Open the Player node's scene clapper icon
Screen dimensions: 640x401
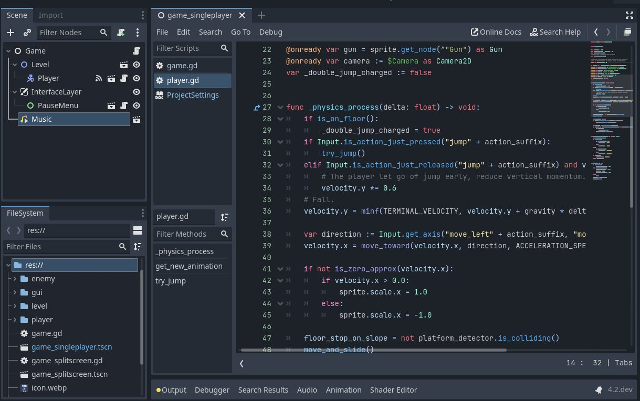pos(111,78)
